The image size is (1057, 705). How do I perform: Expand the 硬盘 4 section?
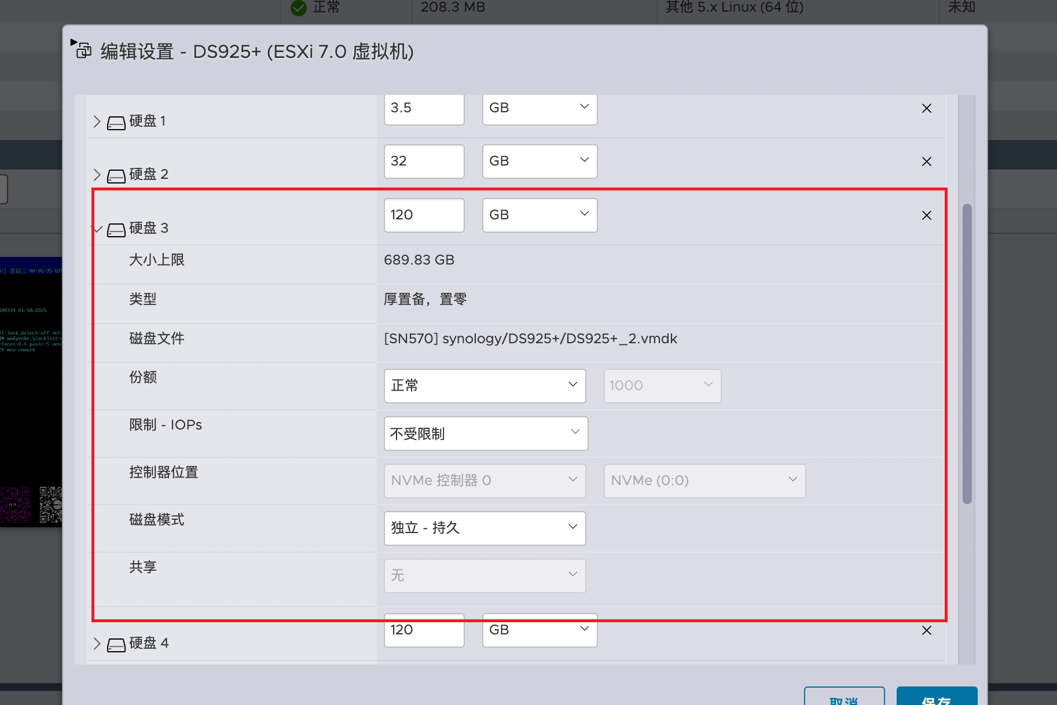[97, 644]
